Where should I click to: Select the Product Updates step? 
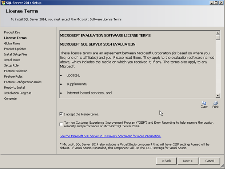pyautogui.click(x=15, y=49)
